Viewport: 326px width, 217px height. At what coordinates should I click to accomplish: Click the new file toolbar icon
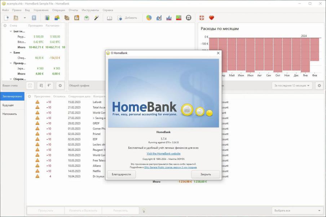[6, 18]
